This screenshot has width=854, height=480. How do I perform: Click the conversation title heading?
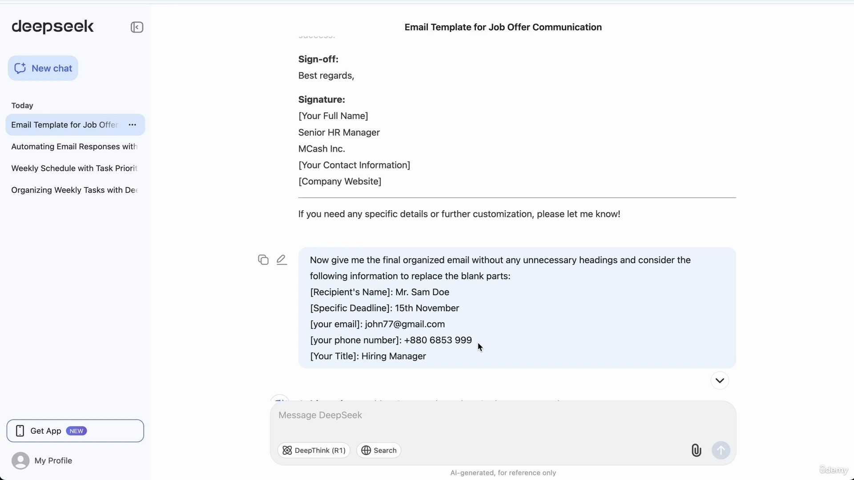point(503,27)
